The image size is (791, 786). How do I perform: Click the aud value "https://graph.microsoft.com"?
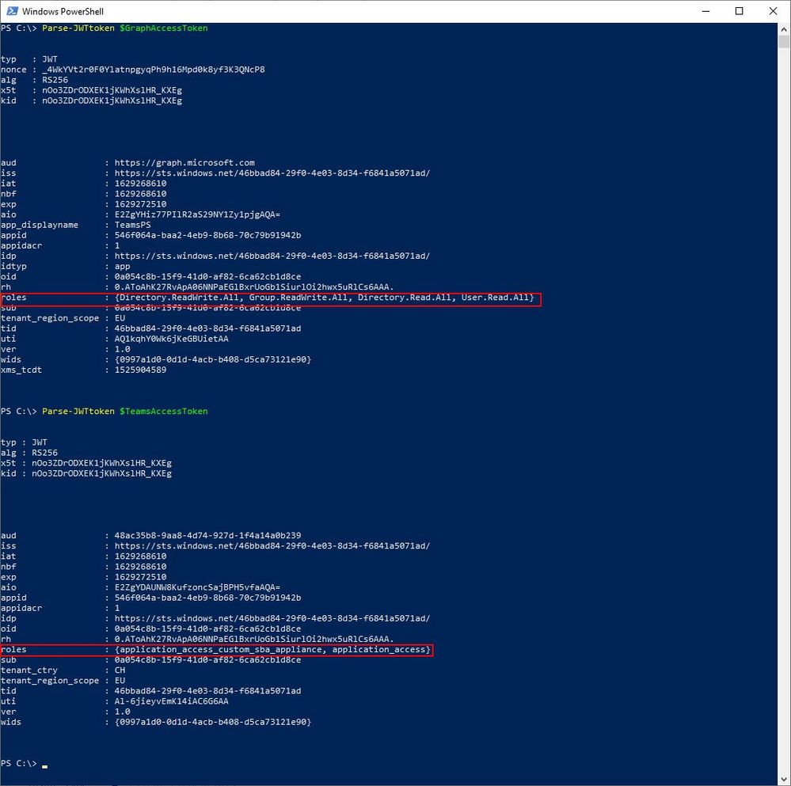(x=184, y=163)
